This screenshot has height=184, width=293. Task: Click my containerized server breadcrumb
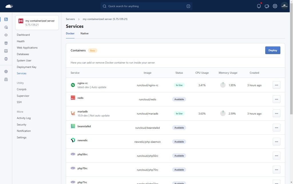click(x=105, y=19)
